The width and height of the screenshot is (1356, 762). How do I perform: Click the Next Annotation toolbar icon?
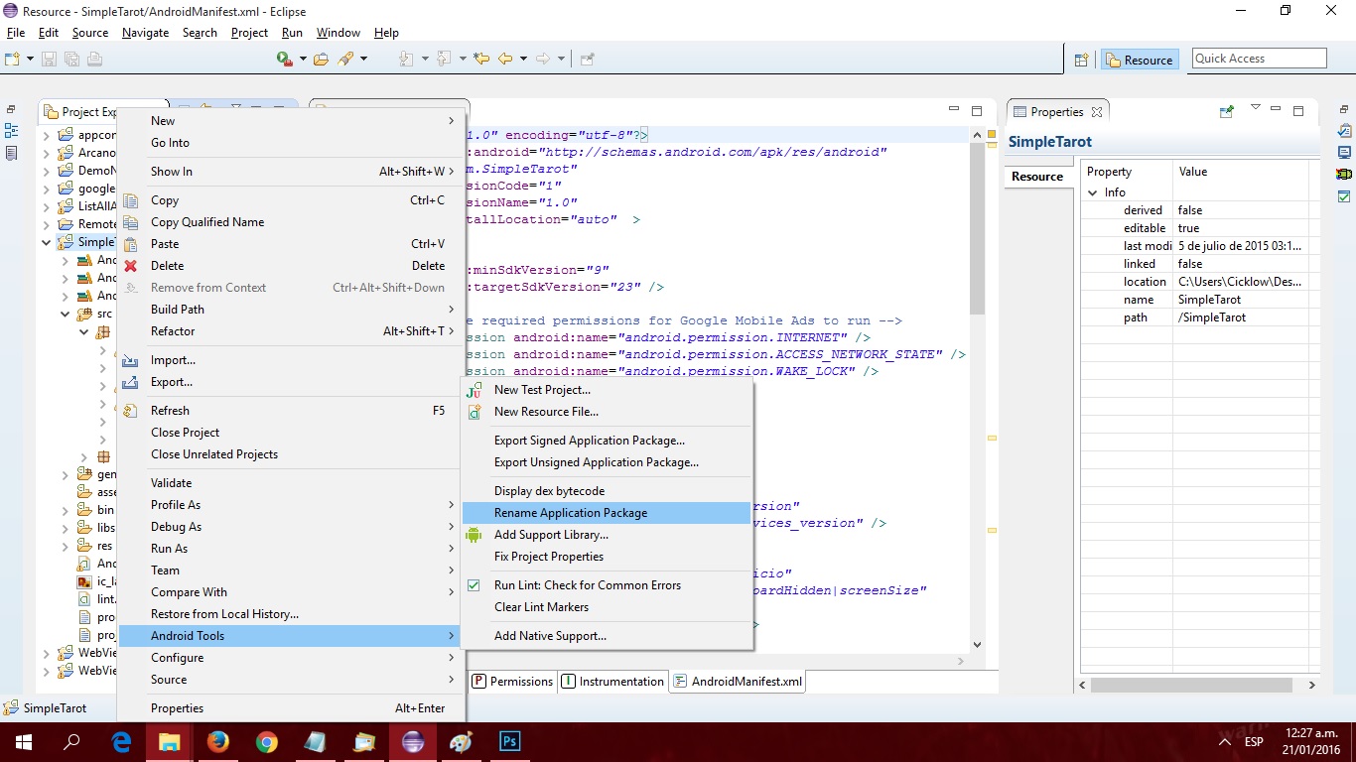click(x=406, y=59)
